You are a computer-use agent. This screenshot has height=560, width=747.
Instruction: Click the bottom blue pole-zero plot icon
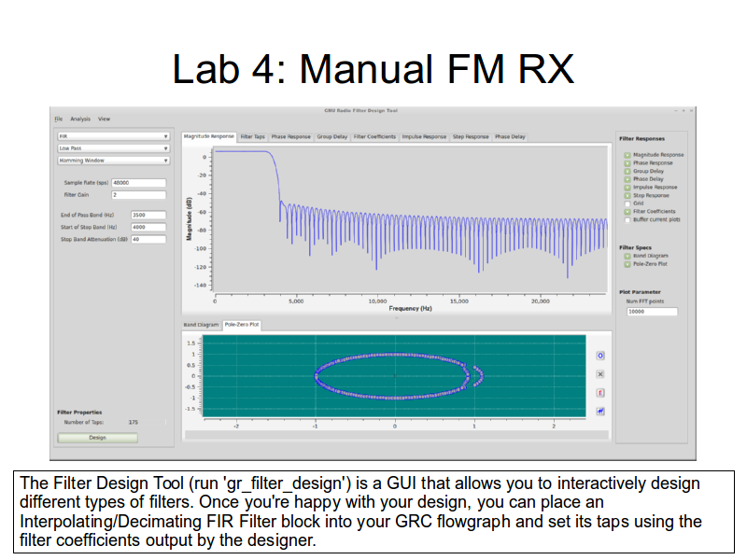click(601, 411)
